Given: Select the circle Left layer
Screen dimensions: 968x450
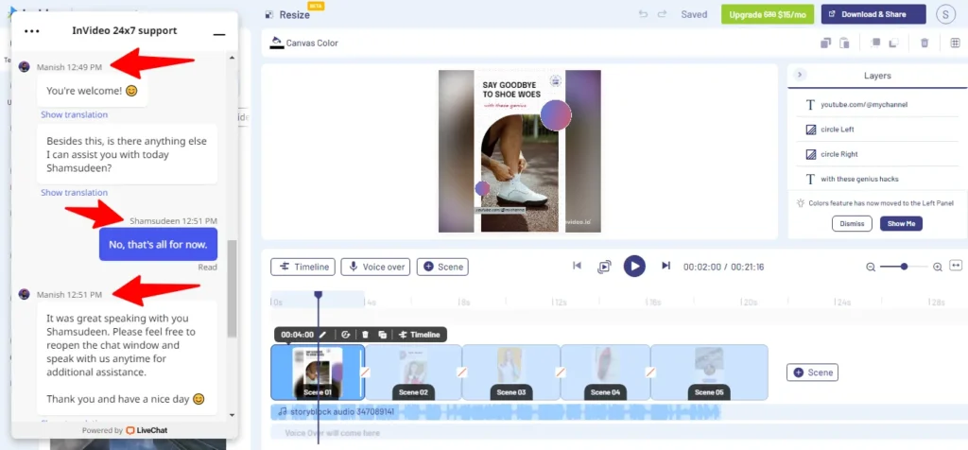Looking at the screenshot, I should click(879, 130).
